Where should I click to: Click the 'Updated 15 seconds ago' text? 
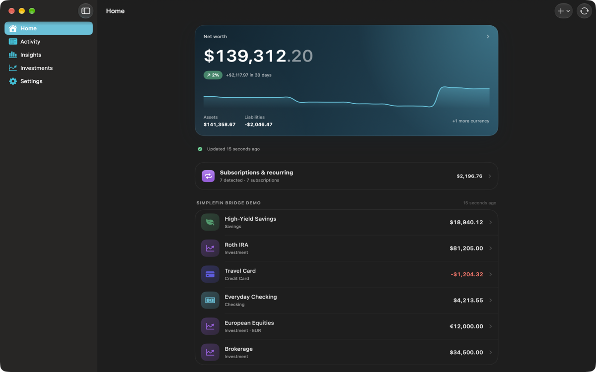[233, 149]
